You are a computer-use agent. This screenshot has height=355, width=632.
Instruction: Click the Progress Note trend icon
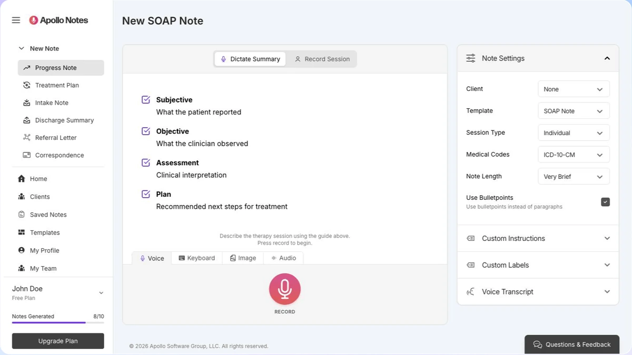[27, 68]
